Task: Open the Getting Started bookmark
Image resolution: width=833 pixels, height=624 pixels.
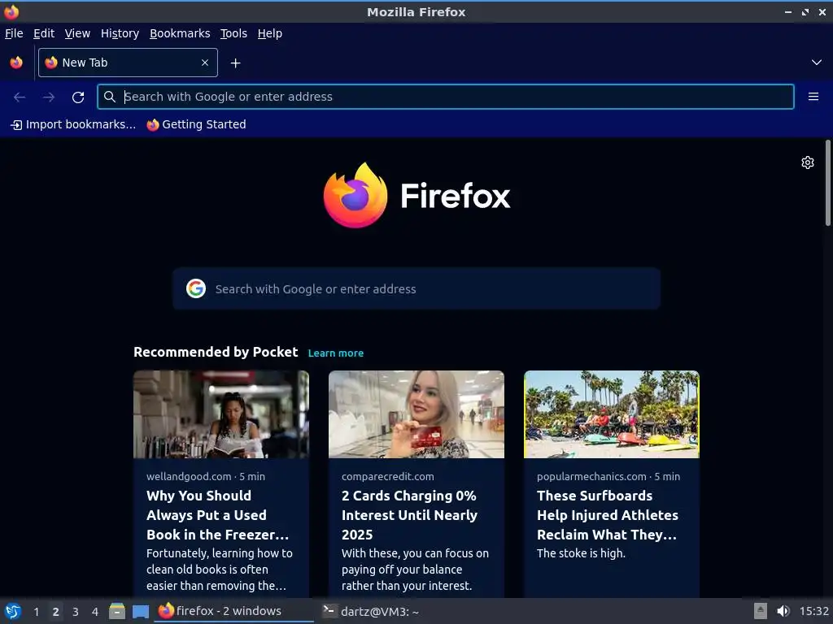Action: (197, 124)
